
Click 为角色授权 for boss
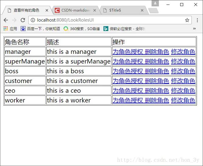[x=128, y=71]
